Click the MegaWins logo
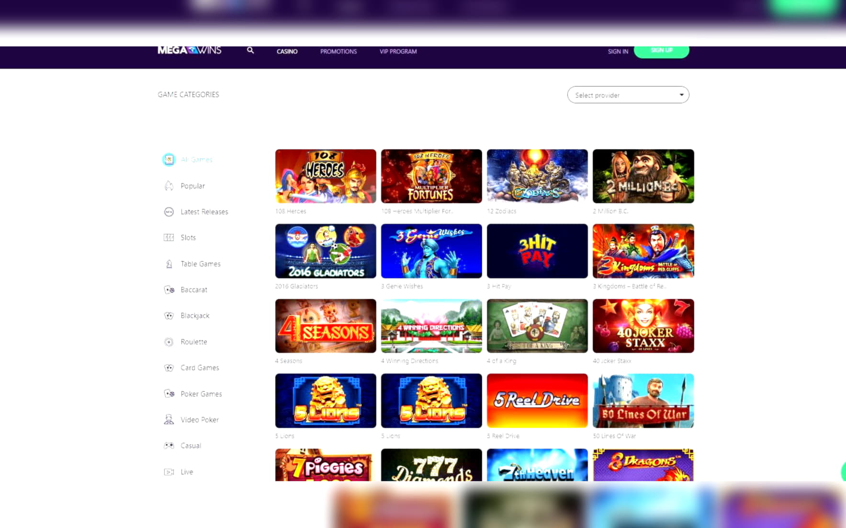The image size is (846, 528). click(190, 50)
